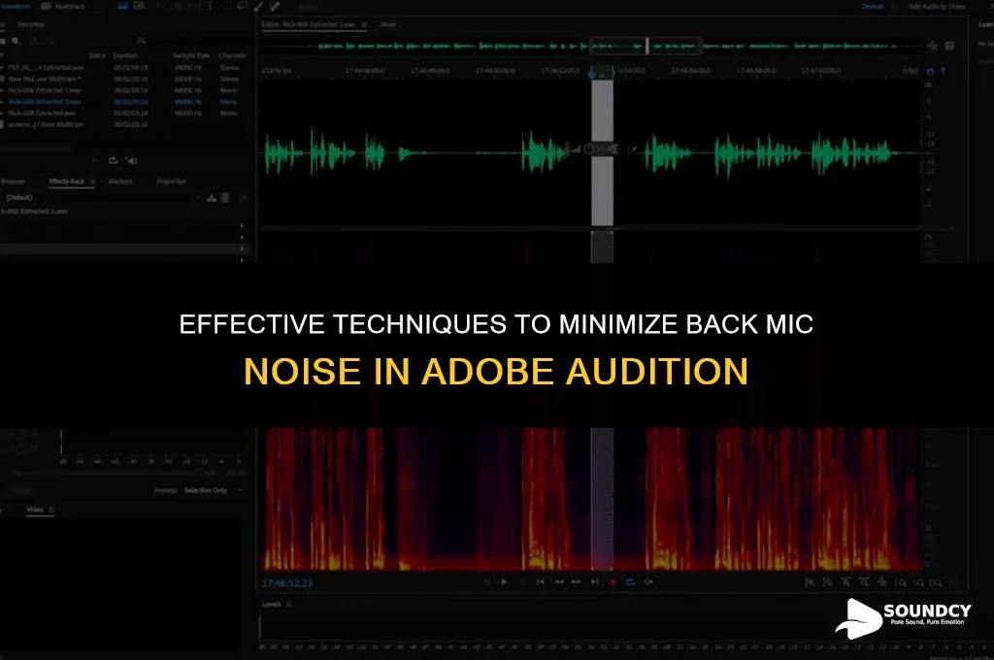Move playhead to previous marker

[540, 582]
